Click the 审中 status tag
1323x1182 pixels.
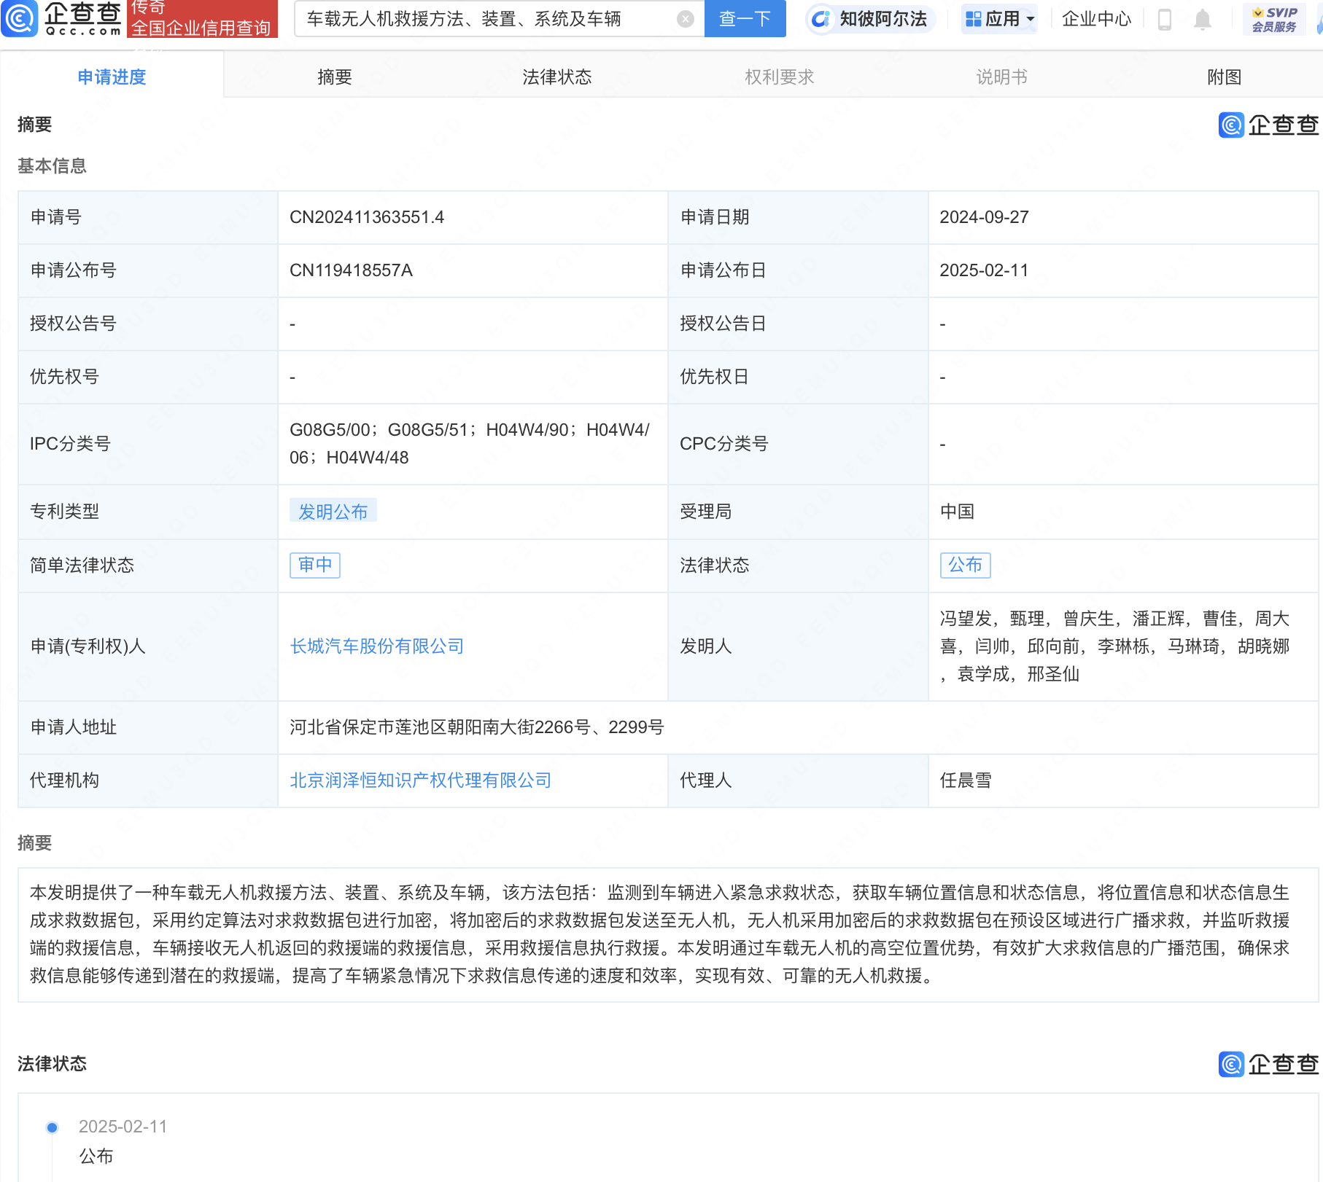point(315,565)
